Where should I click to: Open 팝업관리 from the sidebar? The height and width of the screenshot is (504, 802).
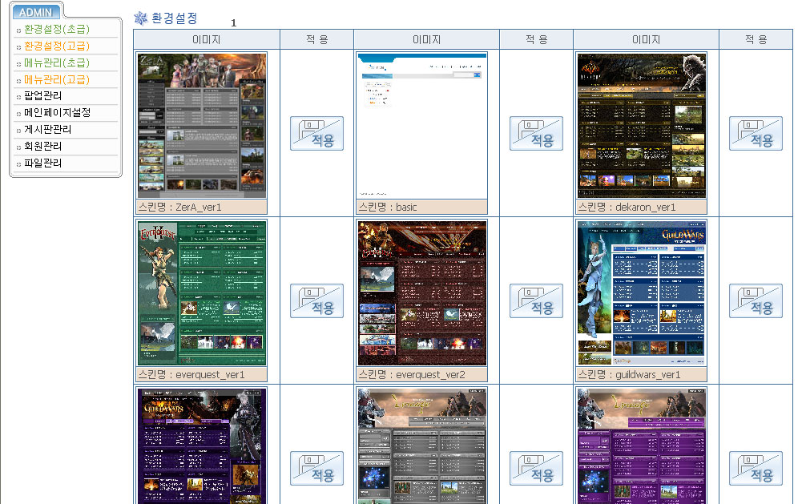(42, 96)
